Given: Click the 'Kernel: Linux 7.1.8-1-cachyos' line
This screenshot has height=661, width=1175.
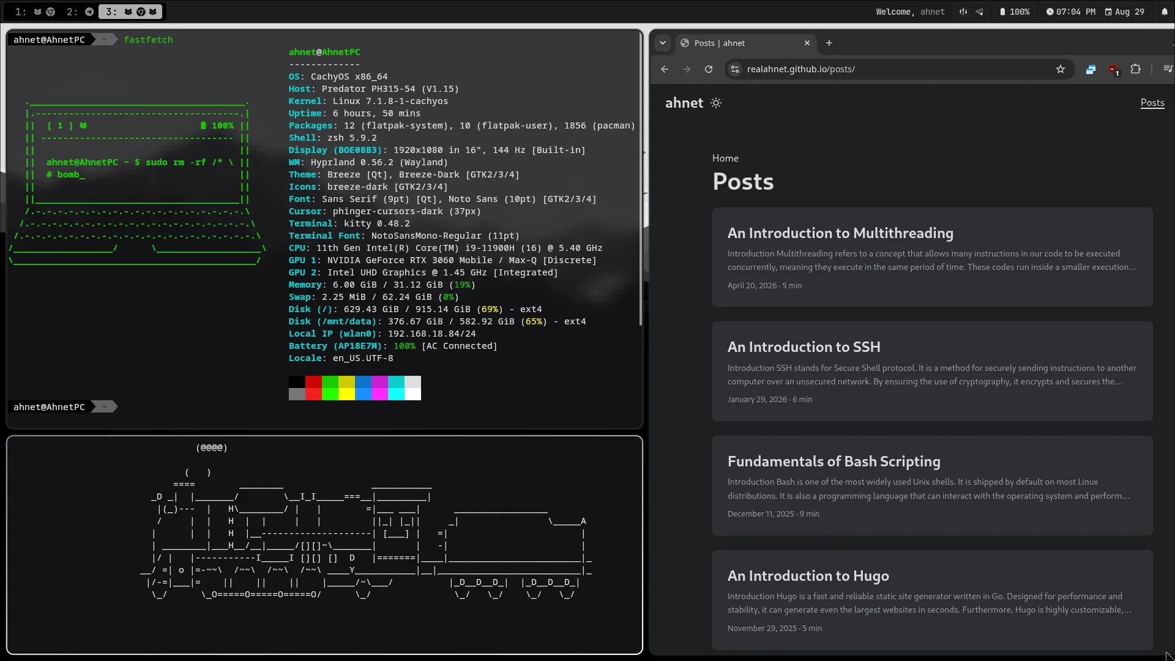Looking at the screenshot, I should coord(368,101).
